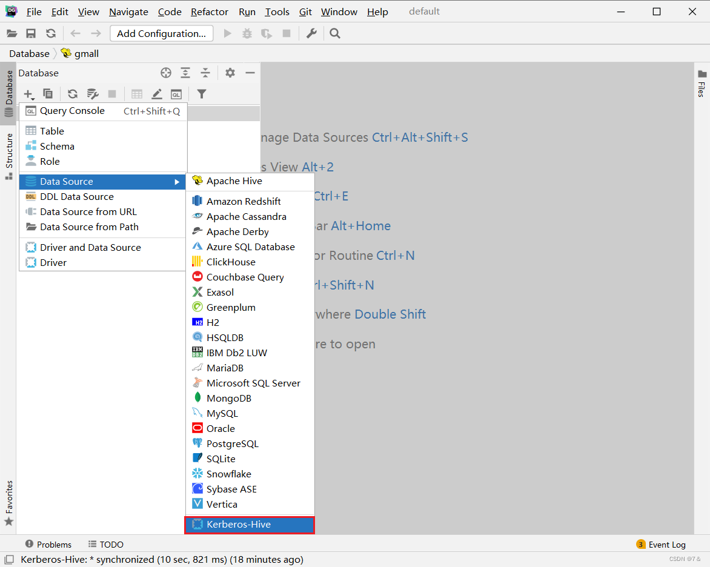Select Data Source from URL
Screen dimensions: 710x567
[x=103, y=212]
